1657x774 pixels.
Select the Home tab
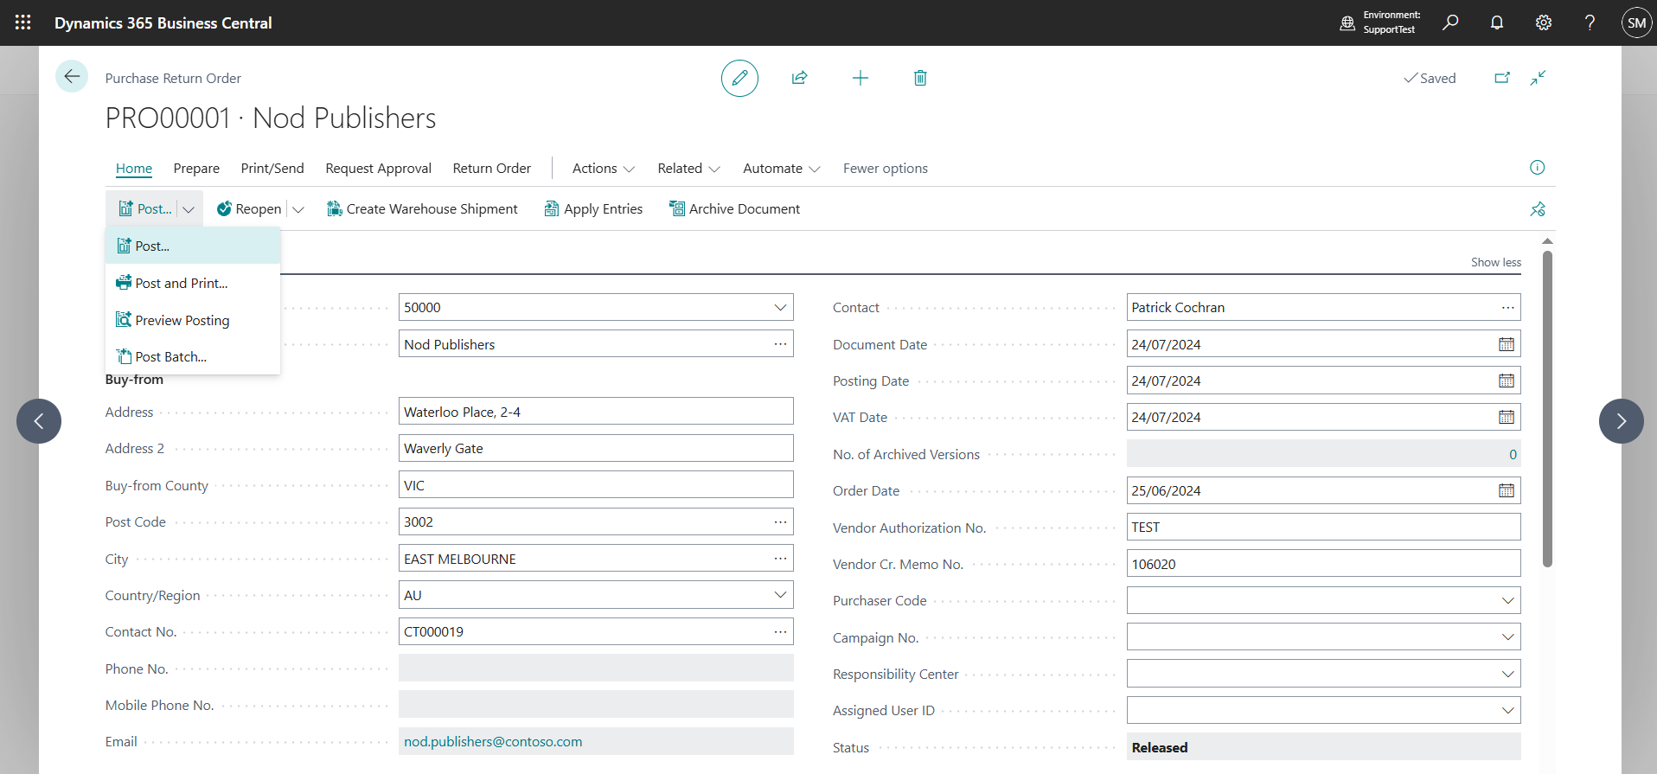[134, 169]
